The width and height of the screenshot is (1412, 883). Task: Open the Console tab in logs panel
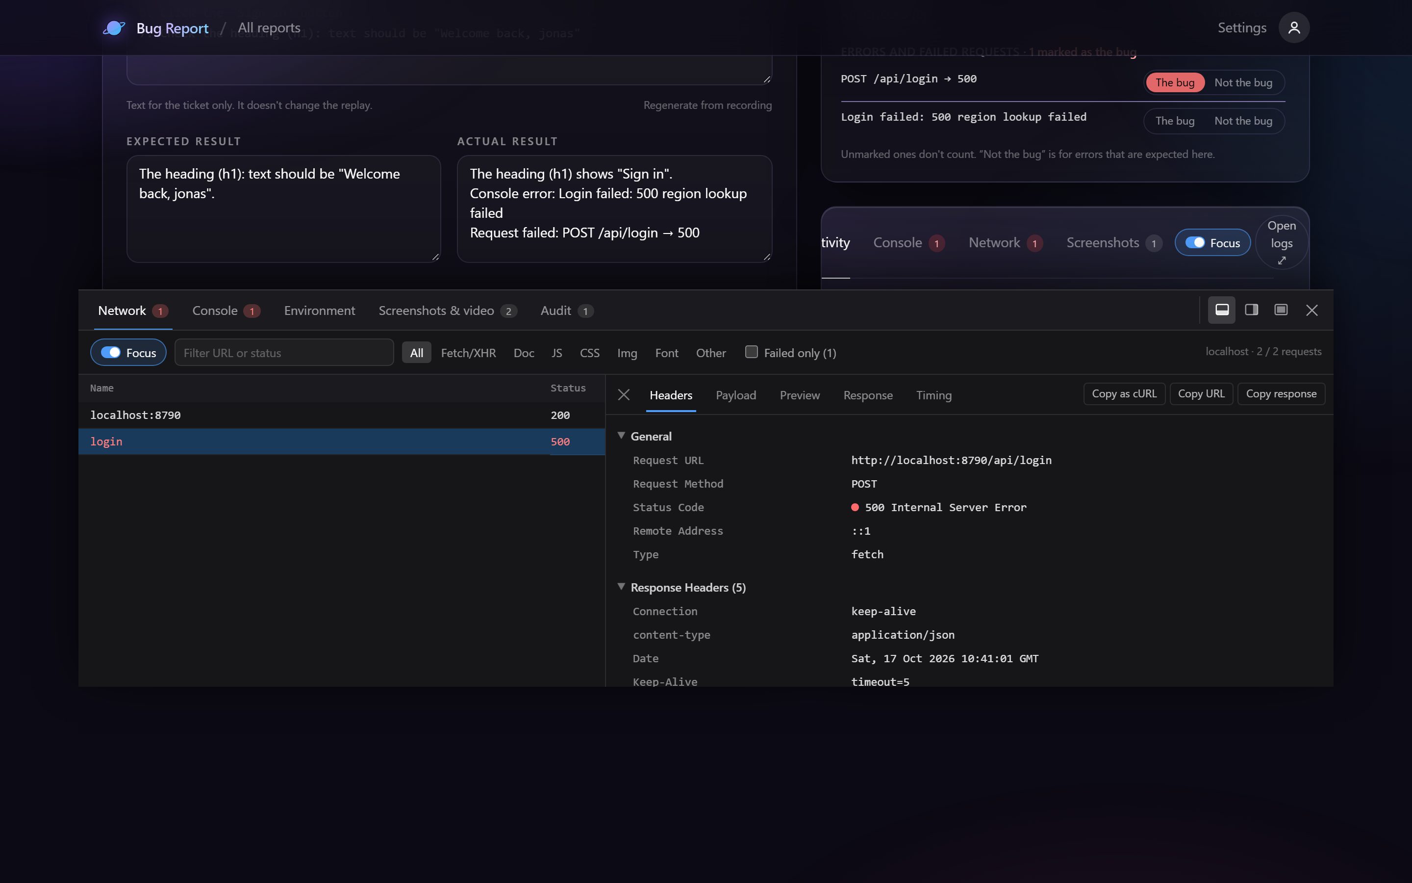227,311
